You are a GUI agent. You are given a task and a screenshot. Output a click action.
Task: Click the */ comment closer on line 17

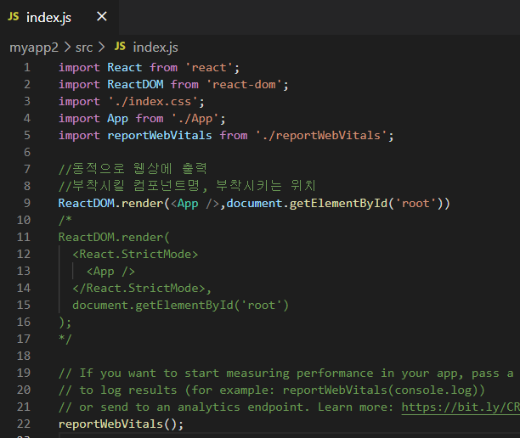pos(65,339)
